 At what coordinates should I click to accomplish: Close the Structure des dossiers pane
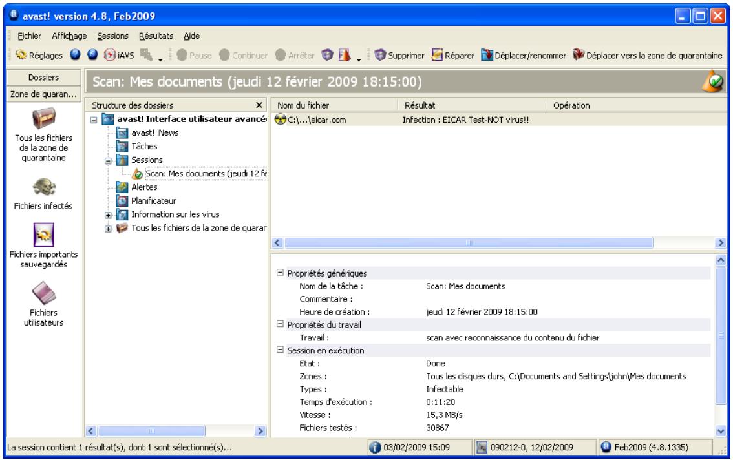click(x=259, y=105)
